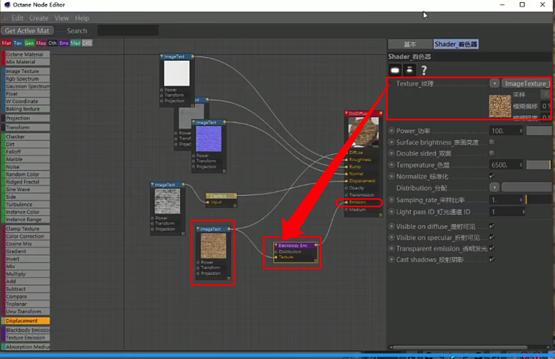Uncheck the Cast shadows checkbox
Viewport: 555px width, 359px height.
pyautogui.click(x=492, y=259)
